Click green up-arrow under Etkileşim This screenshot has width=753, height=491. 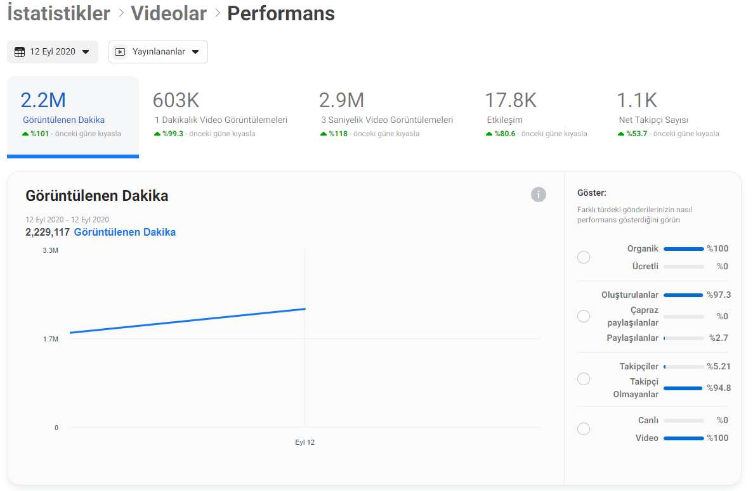488,134
